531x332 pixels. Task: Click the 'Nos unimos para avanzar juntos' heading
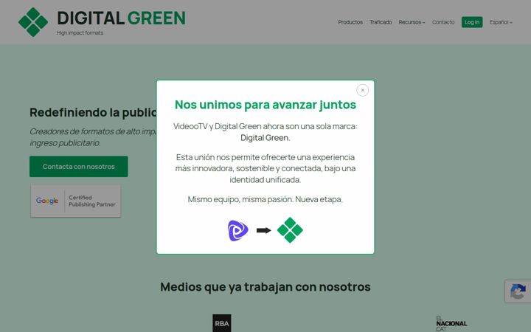coord(265,105)
